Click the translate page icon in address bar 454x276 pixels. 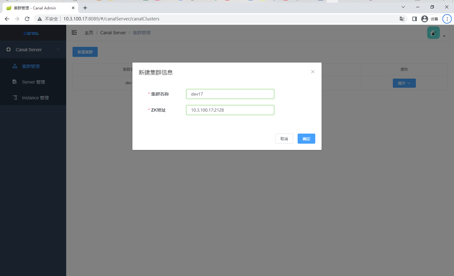tap(402, 19)
